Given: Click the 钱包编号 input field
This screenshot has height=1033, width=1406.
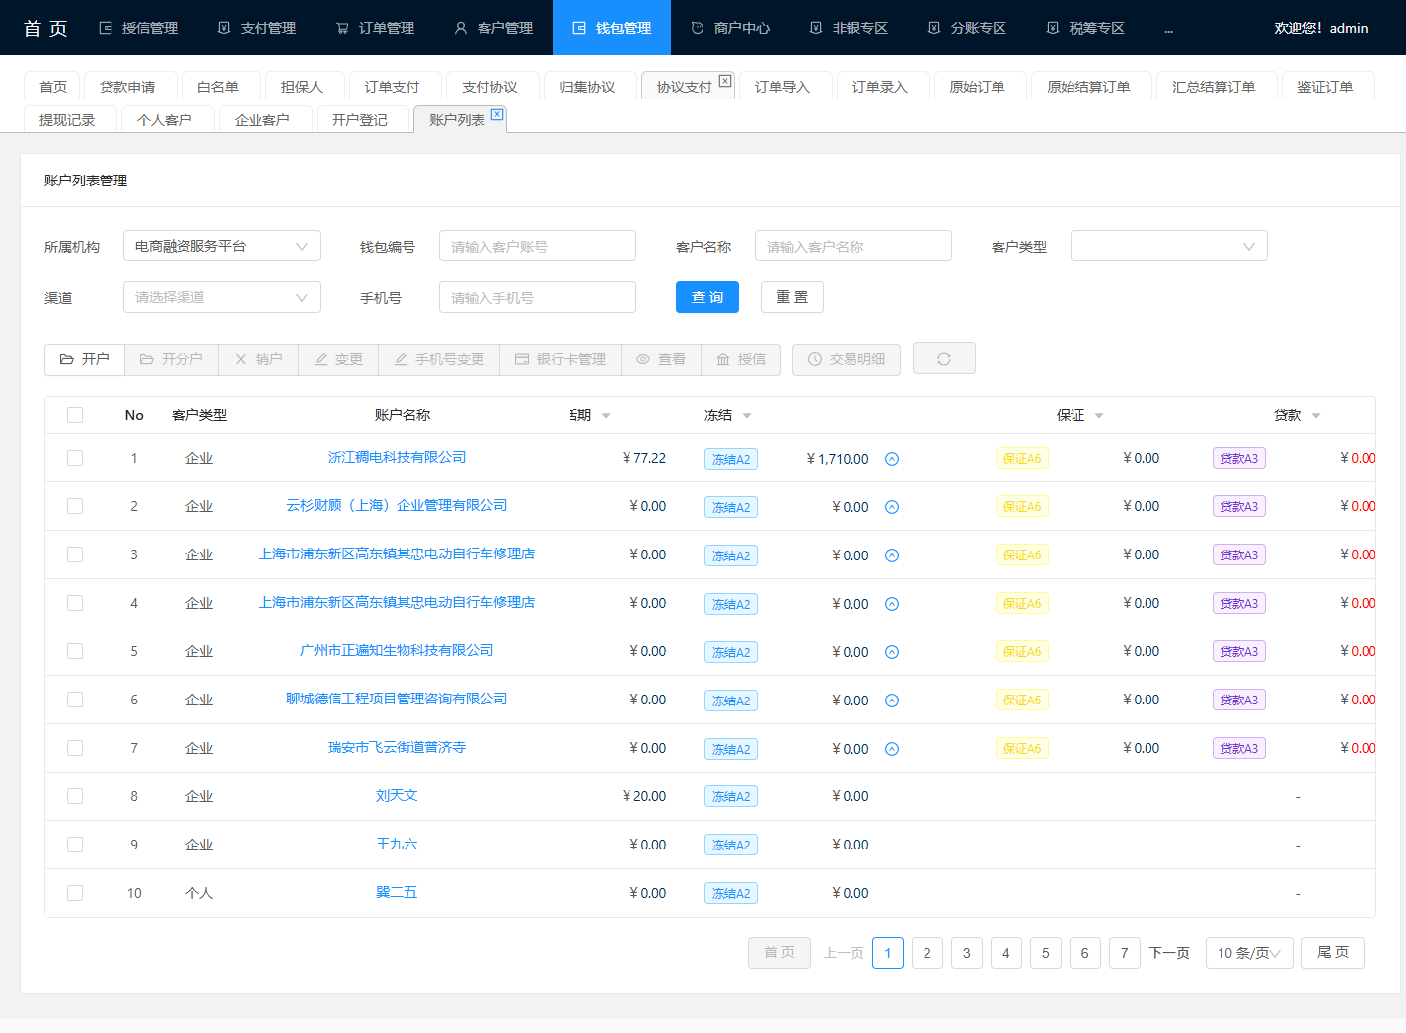Looking at the screenshot, I should click(538, 246).
